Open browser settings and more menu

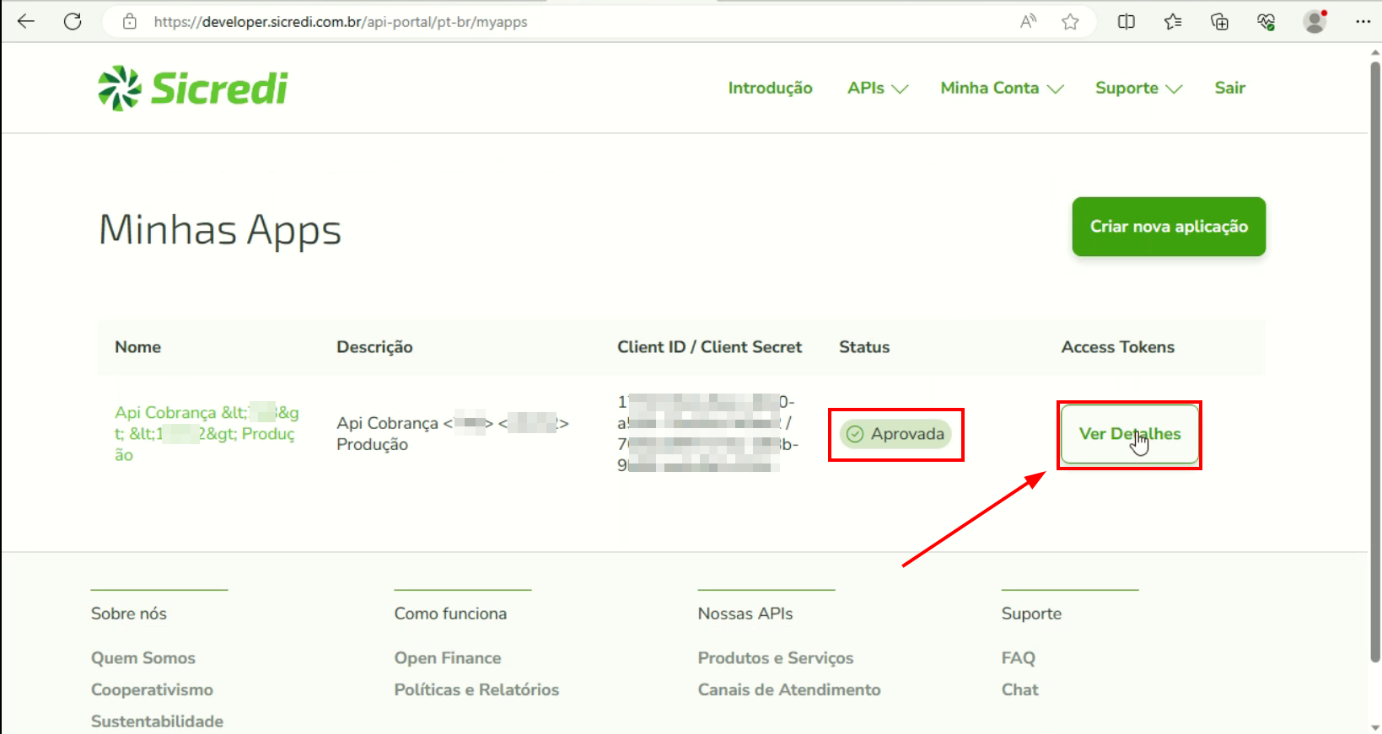(1363, 22)
